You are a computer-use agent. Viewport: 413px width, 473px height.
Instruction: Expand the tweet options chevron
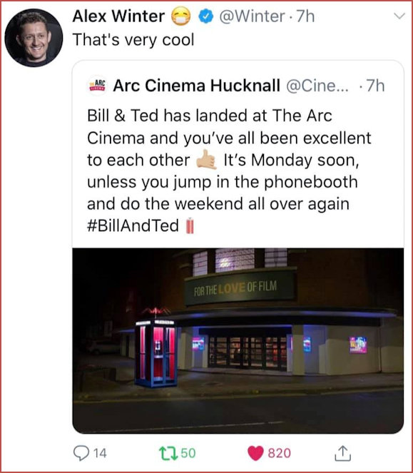(x=399, y=16)
